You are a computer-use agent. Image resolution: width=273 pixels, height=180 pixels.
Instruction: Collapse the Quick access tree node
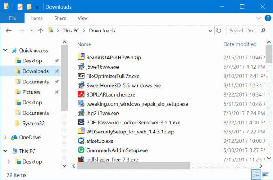pos(6,50)
